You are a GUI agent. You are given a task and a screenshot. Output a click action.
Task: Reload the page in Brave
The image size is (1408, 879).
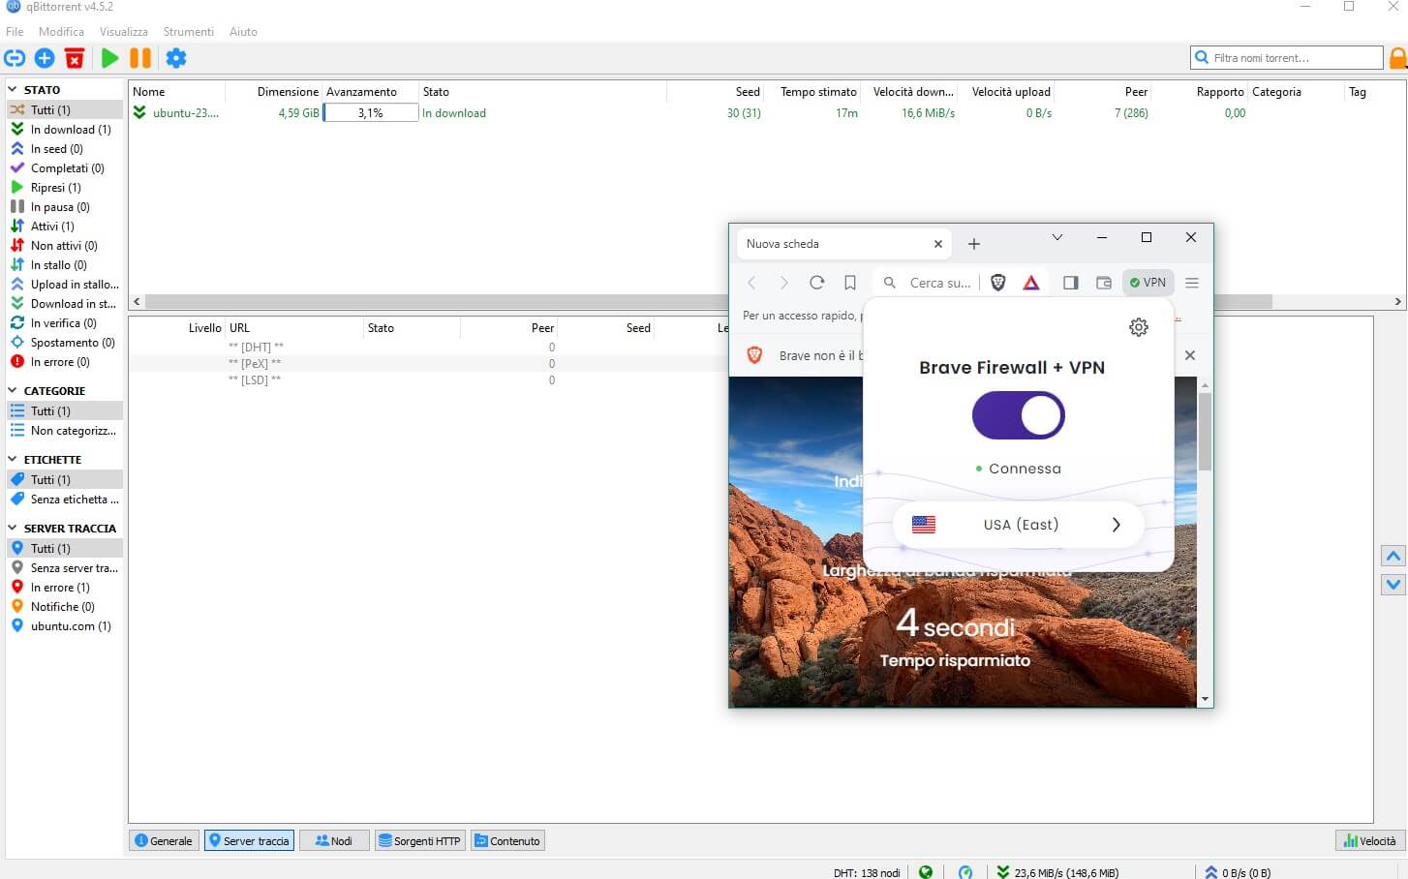[817, 283]
